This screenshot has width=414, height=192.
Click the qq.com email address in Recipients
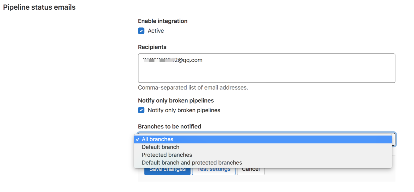pyautogui.click(x=173, y=60)
